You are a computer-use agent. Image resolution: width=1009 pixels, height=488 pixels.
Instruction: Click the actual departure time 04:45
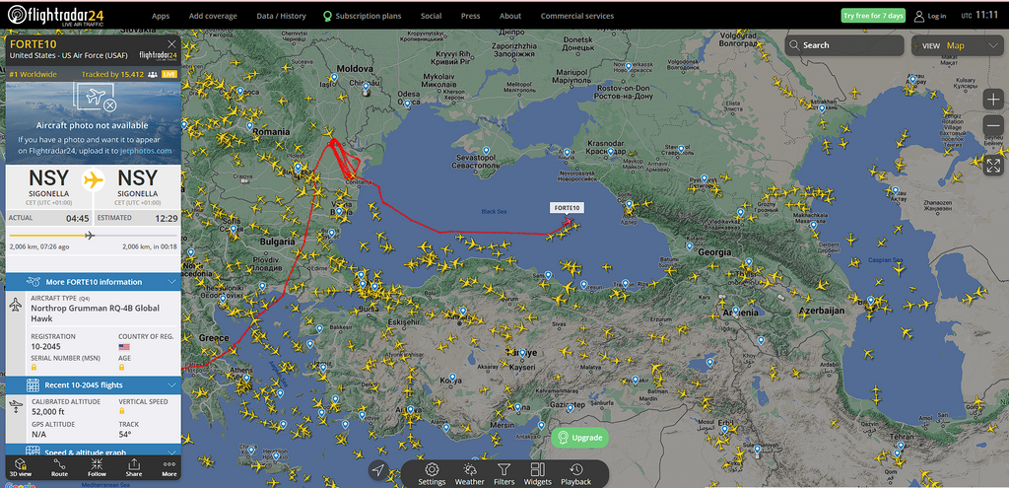tap(78, 219)
